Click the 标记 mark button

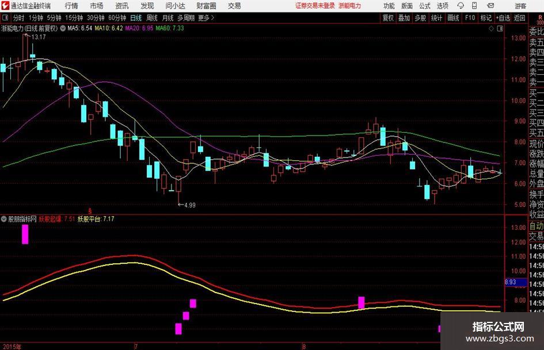click(x=486, y=18)
